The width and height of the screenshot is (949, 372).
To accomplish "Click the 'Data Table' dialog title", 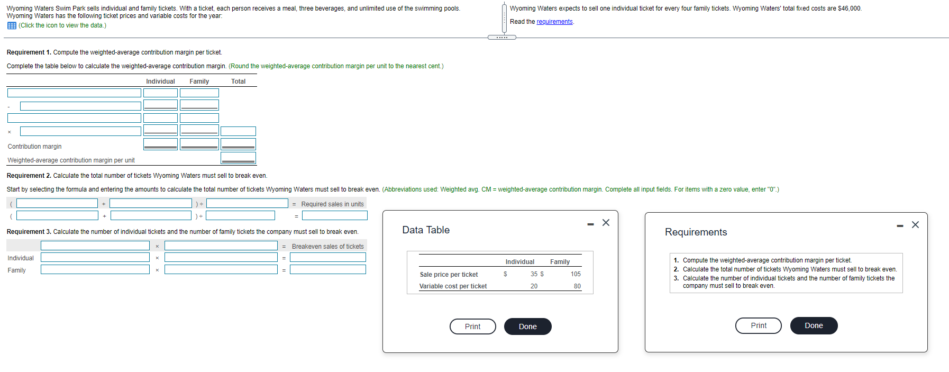I will click(426, 230).
